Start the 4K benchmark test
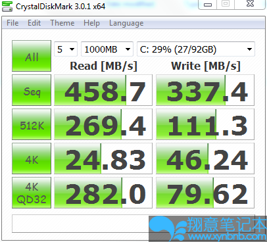267x242 pixels. pos(32,158)
